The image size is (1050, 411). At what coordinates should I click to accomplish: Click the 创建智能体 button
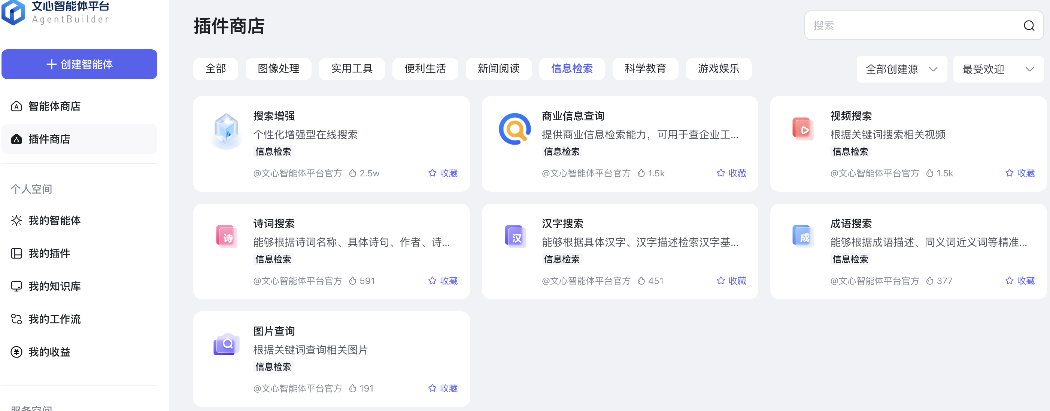[x=79, y=64]
